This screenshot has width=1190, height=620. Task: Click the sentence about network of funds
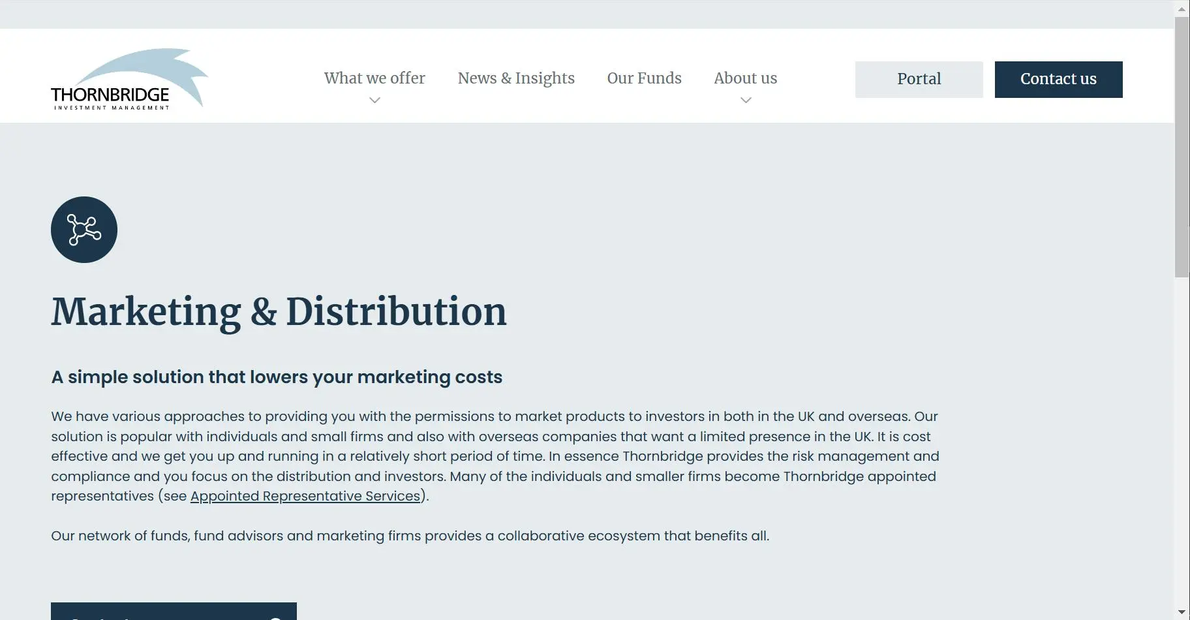pos(410,536)
